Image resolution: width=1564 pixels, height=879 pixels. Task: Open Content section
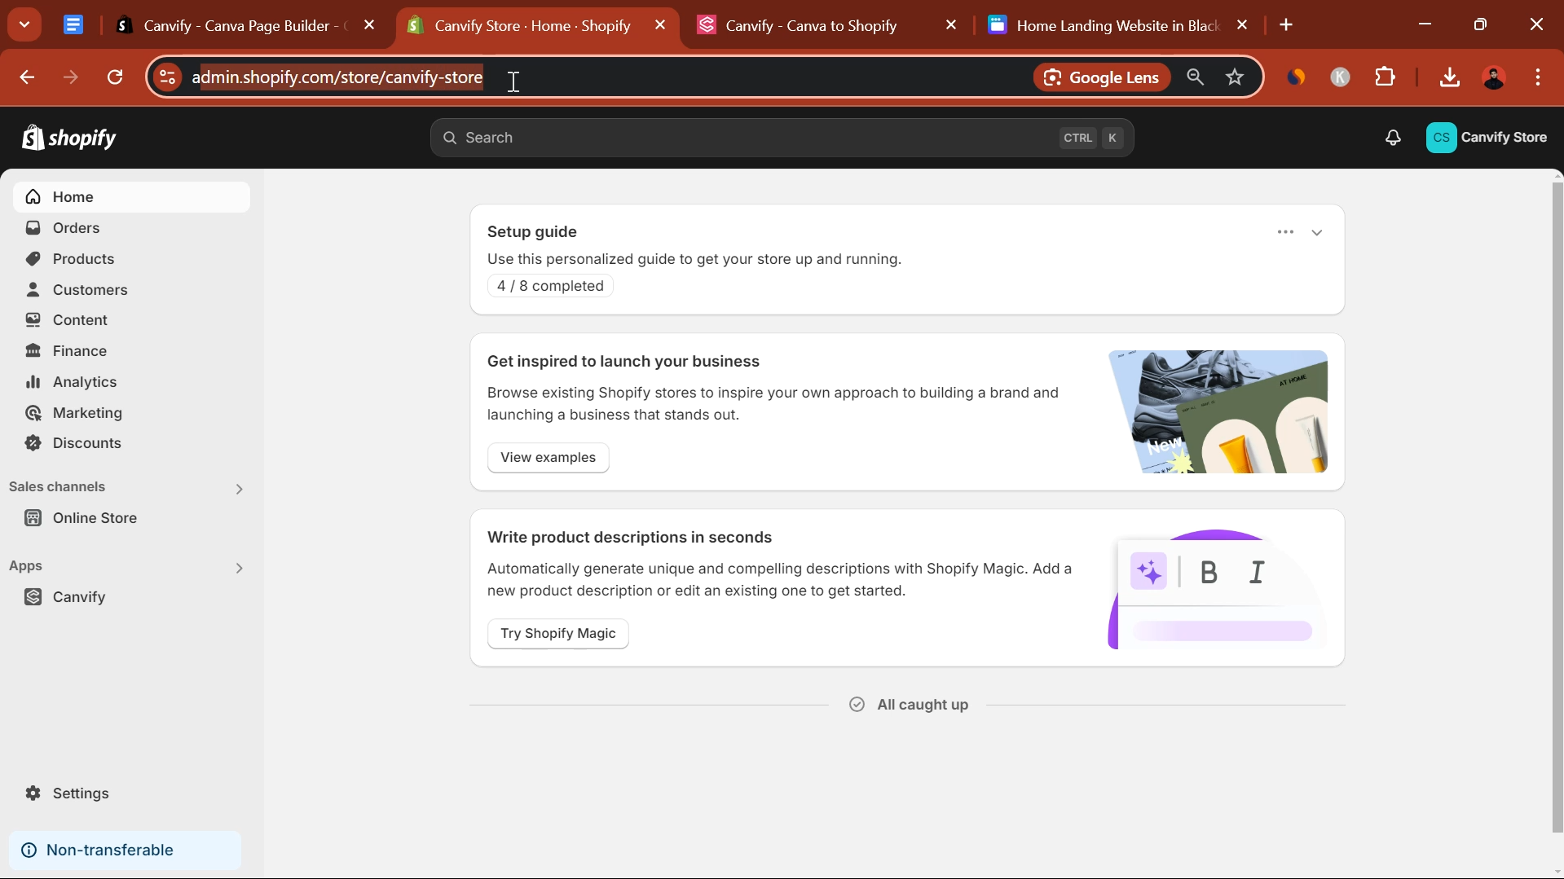pos(131,320)
